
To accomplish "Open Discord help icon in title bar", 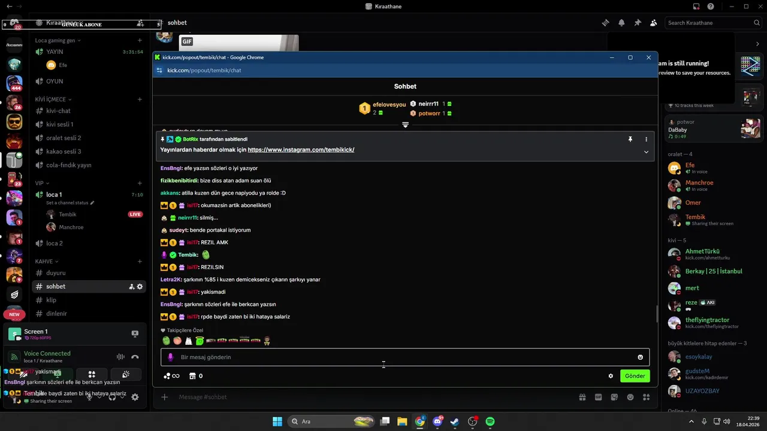I will (711, 6).
